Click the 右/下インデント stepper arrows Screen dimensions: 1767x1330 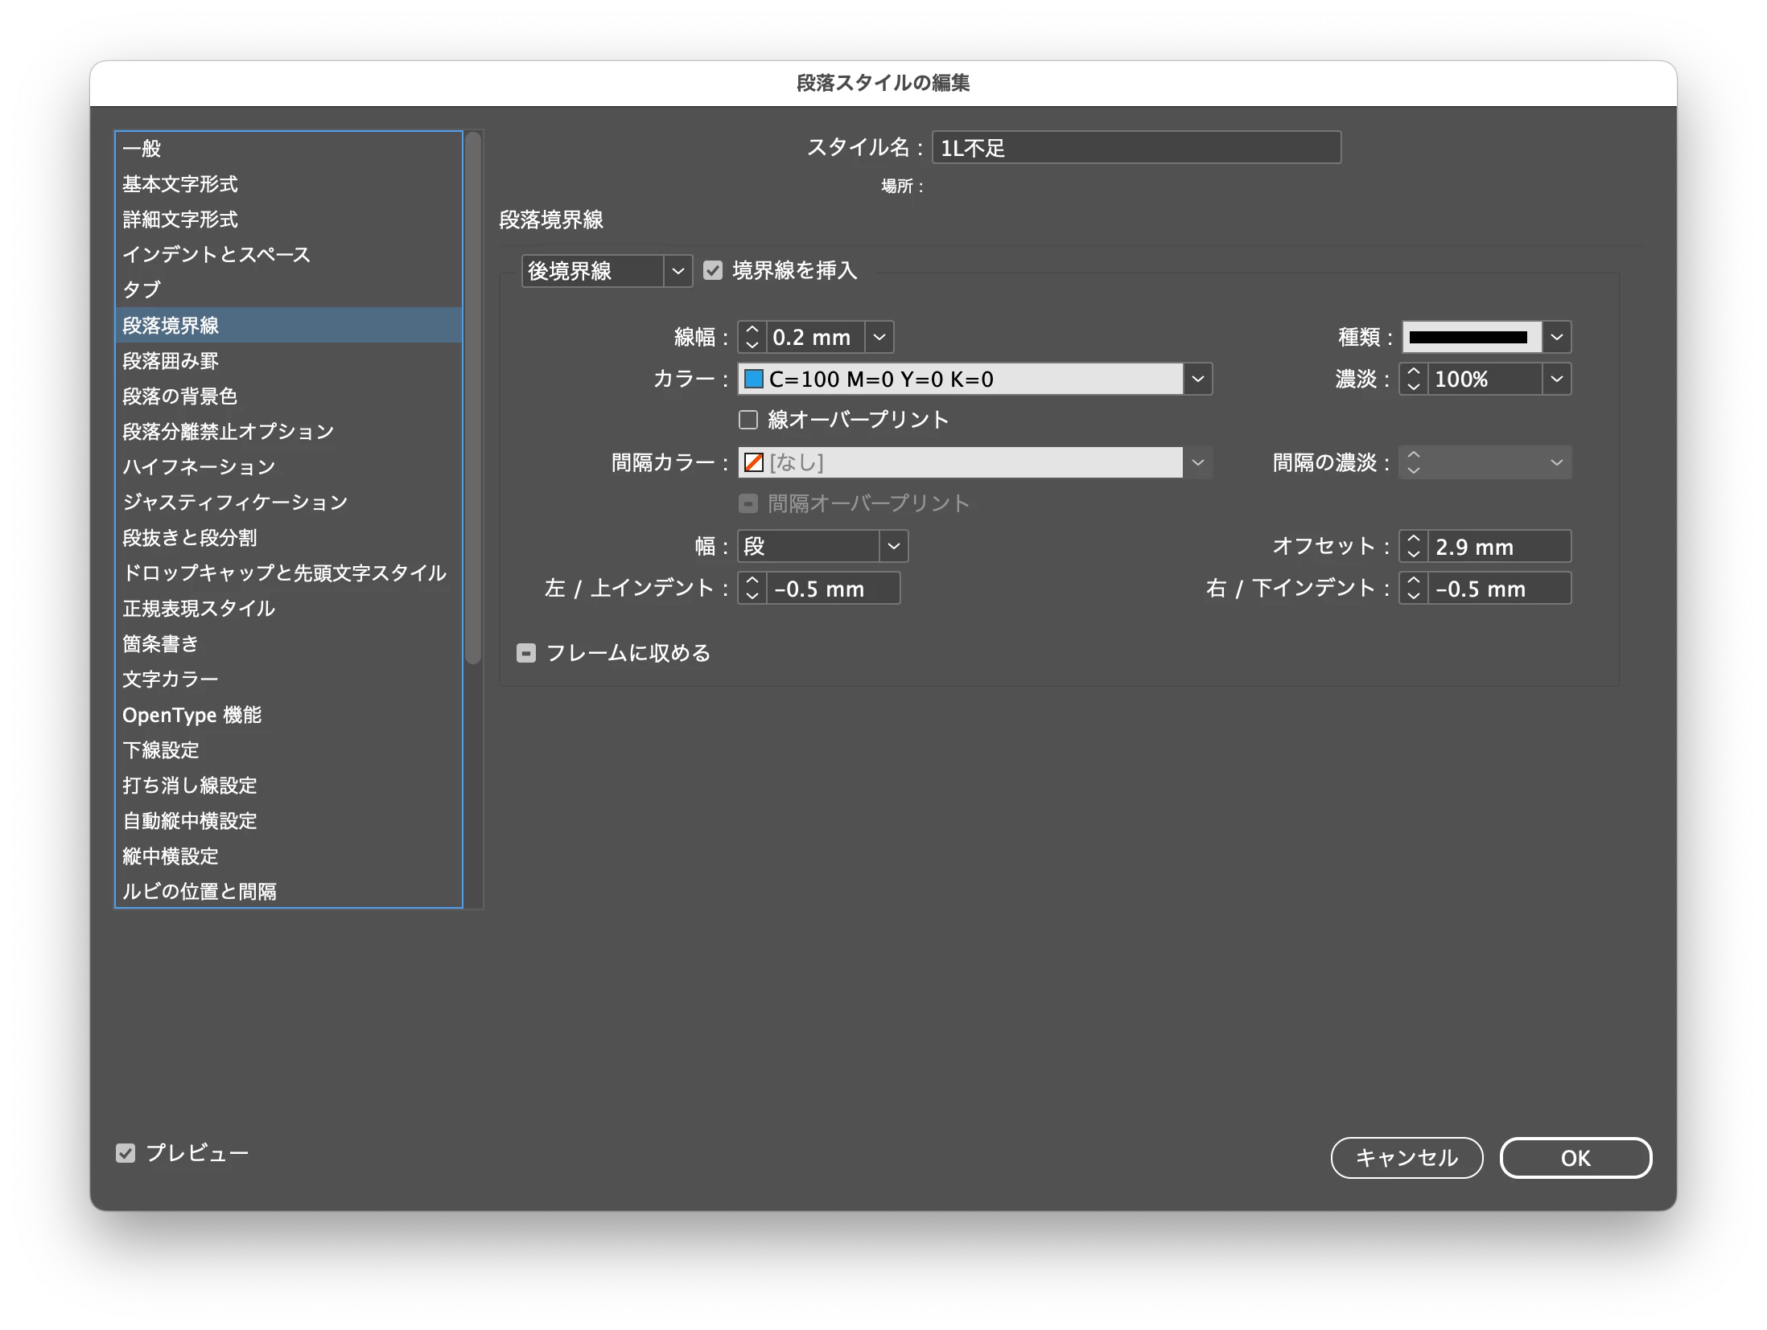[x=1413, y=589]
